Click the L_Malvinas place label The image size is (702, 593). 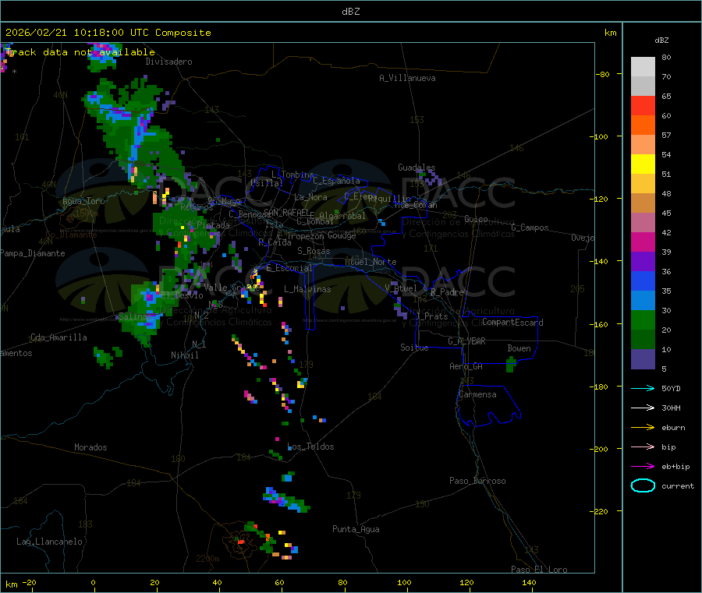point(307,289)
